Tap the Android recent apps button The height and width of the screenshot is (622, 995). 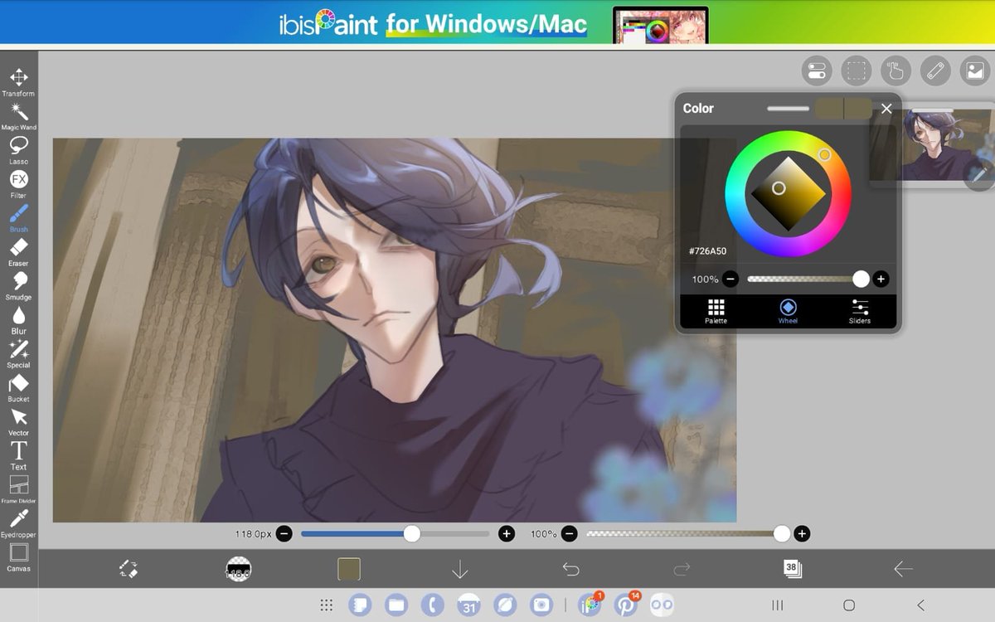point(778,605)
